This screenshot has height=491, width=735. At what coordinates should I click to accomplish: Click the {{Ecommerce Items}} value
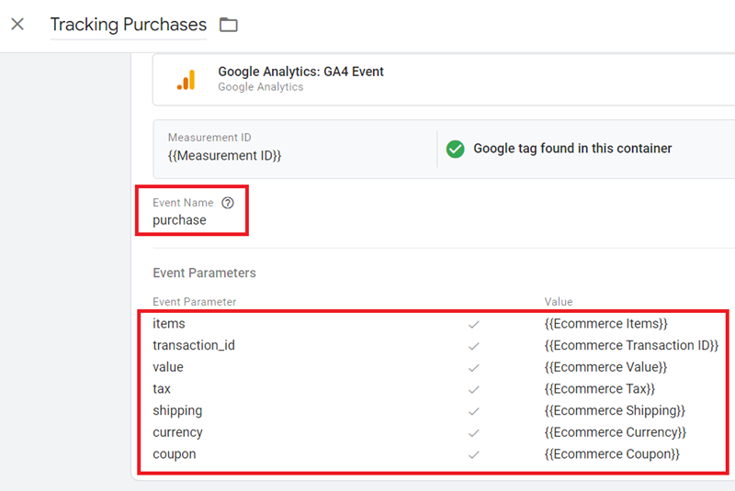click(606, 323)
